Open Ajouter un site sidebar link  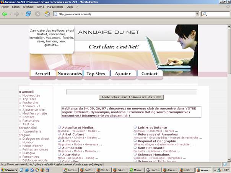coord(33,110)
